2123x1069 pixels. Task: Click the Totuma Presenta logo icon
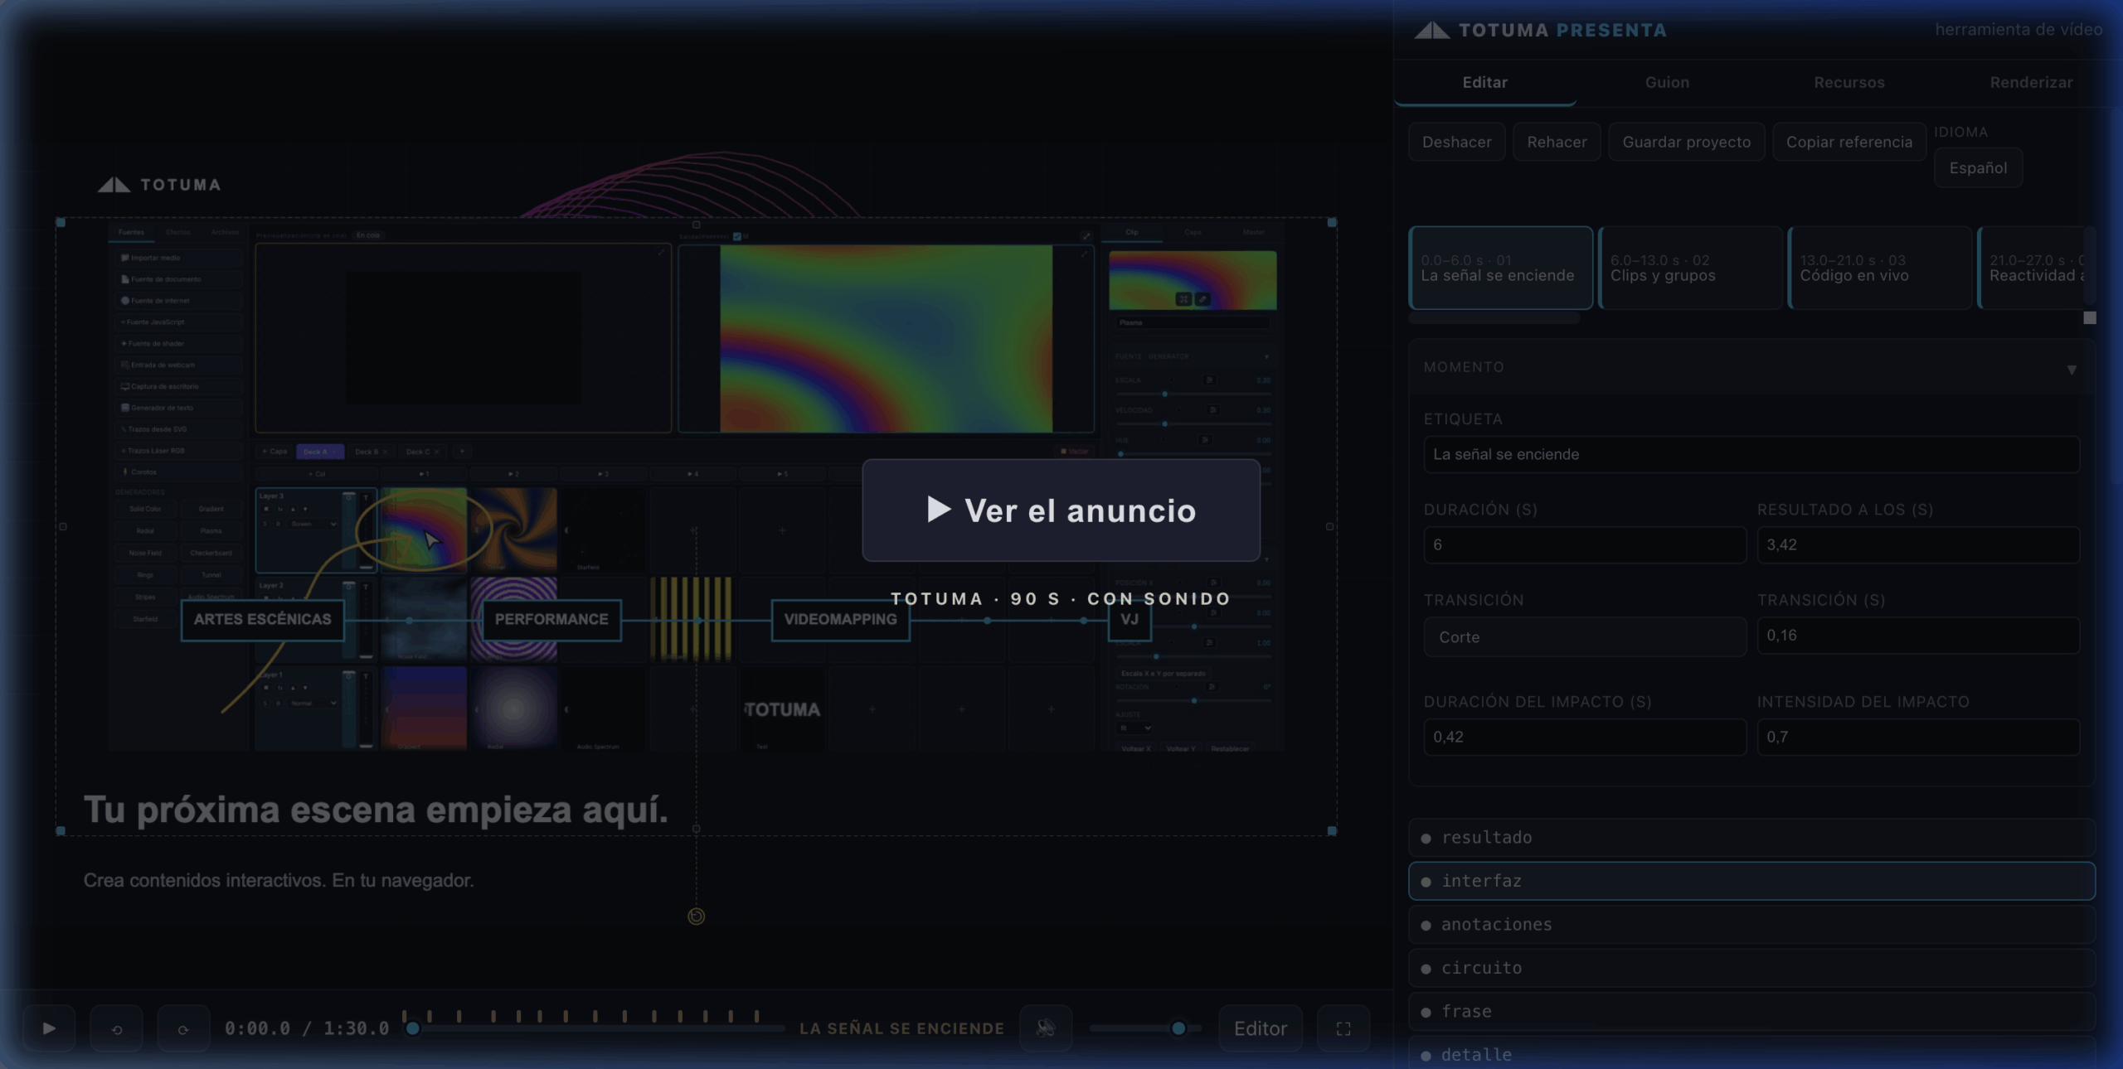[1431, 31]
